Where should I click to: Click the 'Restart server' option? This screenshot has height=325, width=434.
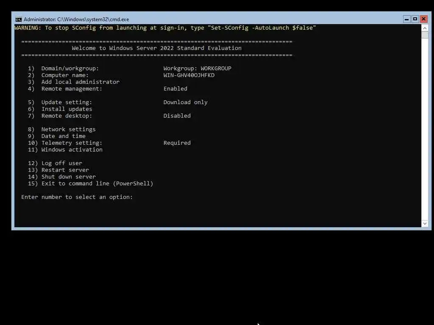coord(58,170)
